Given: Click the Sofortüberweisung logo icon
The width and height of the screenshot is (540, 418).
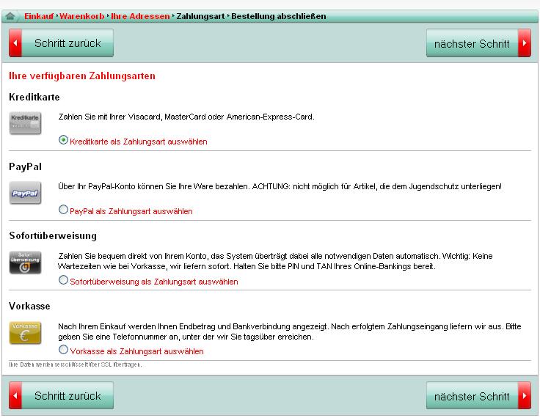Looking at the screenshot, I should click(25, 263).
